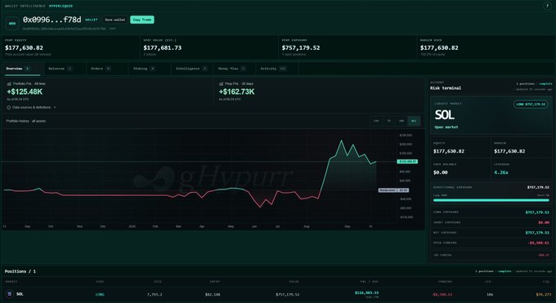556x303 pixels.
Task: Click the 10x leverage cell
Action: coord(490,295)
